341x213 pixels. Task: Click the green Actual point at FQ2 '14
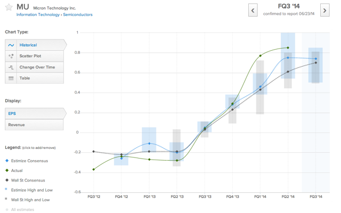pos(288,48)
